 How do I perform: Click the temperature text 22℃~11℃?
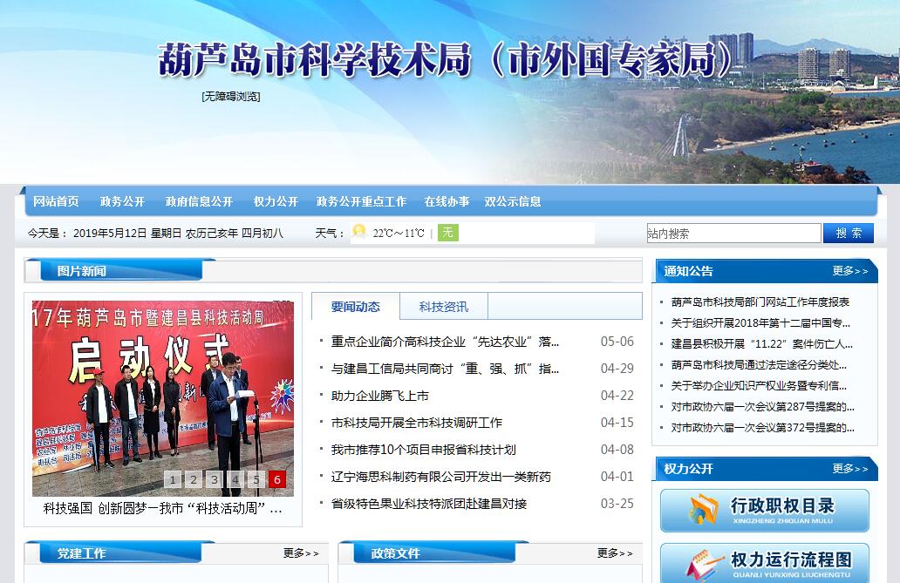coord(399,233)
